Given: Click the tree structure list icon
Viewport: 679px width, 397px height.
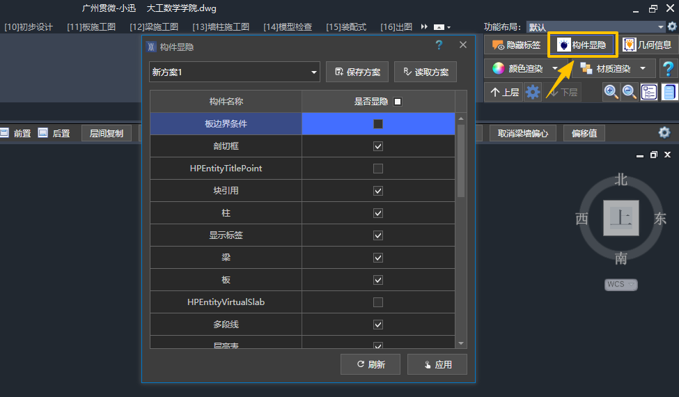Looking at the screenshot, I should pos(648,92).
